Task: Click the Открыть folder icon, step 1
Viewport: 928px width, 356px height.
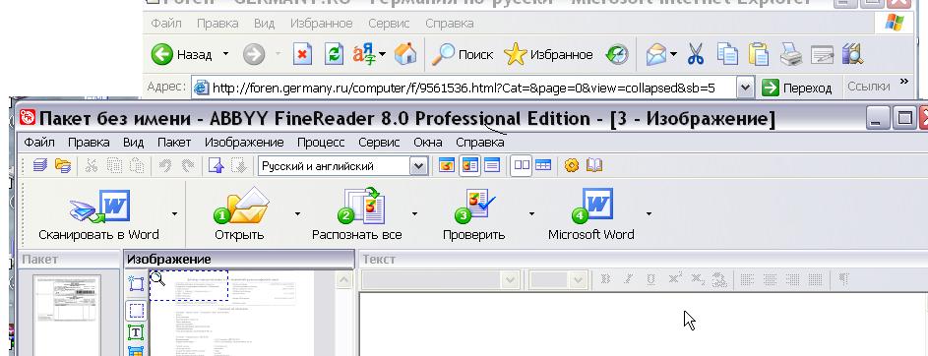Action: tap(241, 207)
